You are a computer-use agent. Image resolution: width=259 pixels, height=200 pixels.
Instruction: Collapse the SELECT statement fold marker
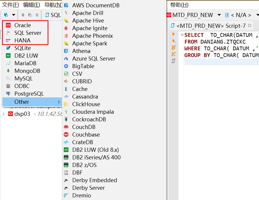tap(182, 35)
